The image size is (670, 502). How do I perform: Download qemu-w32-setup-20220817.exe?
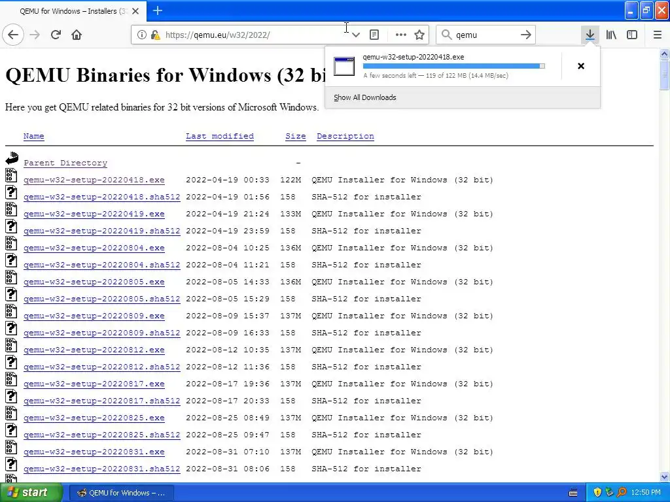[x=94, y=384]
